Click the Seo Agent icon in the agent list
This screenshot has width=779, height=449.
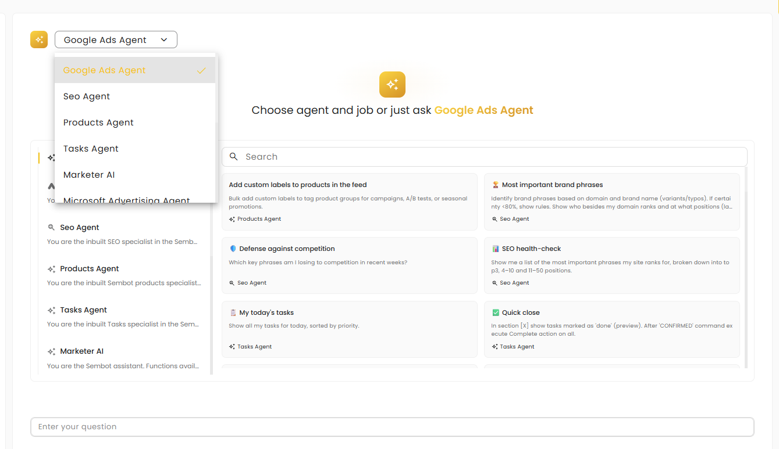coord(52,228)
